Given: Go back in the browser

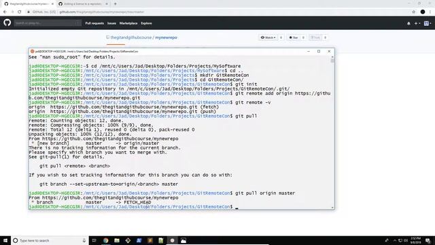Looking at the screenshot, I should pyautogui.click(x=5, y=12).
